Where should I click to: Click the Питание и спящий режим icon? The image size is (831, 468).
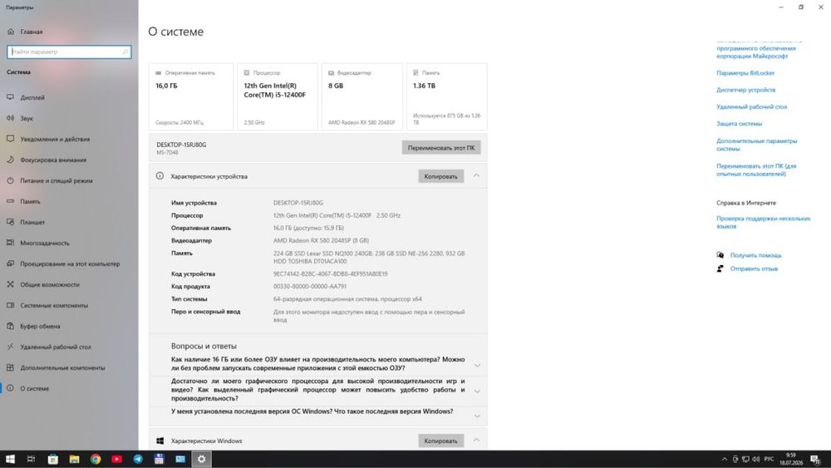[11, 180]
